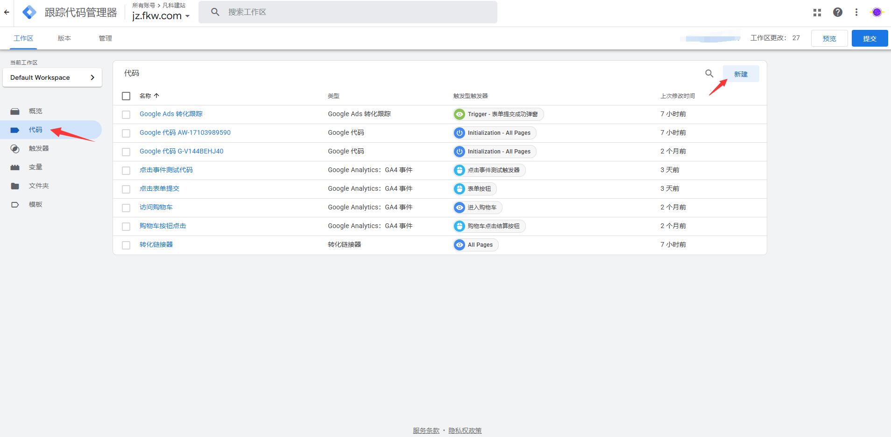
Task: Open the 转化链接器 tag link
Action: (156, 244)
